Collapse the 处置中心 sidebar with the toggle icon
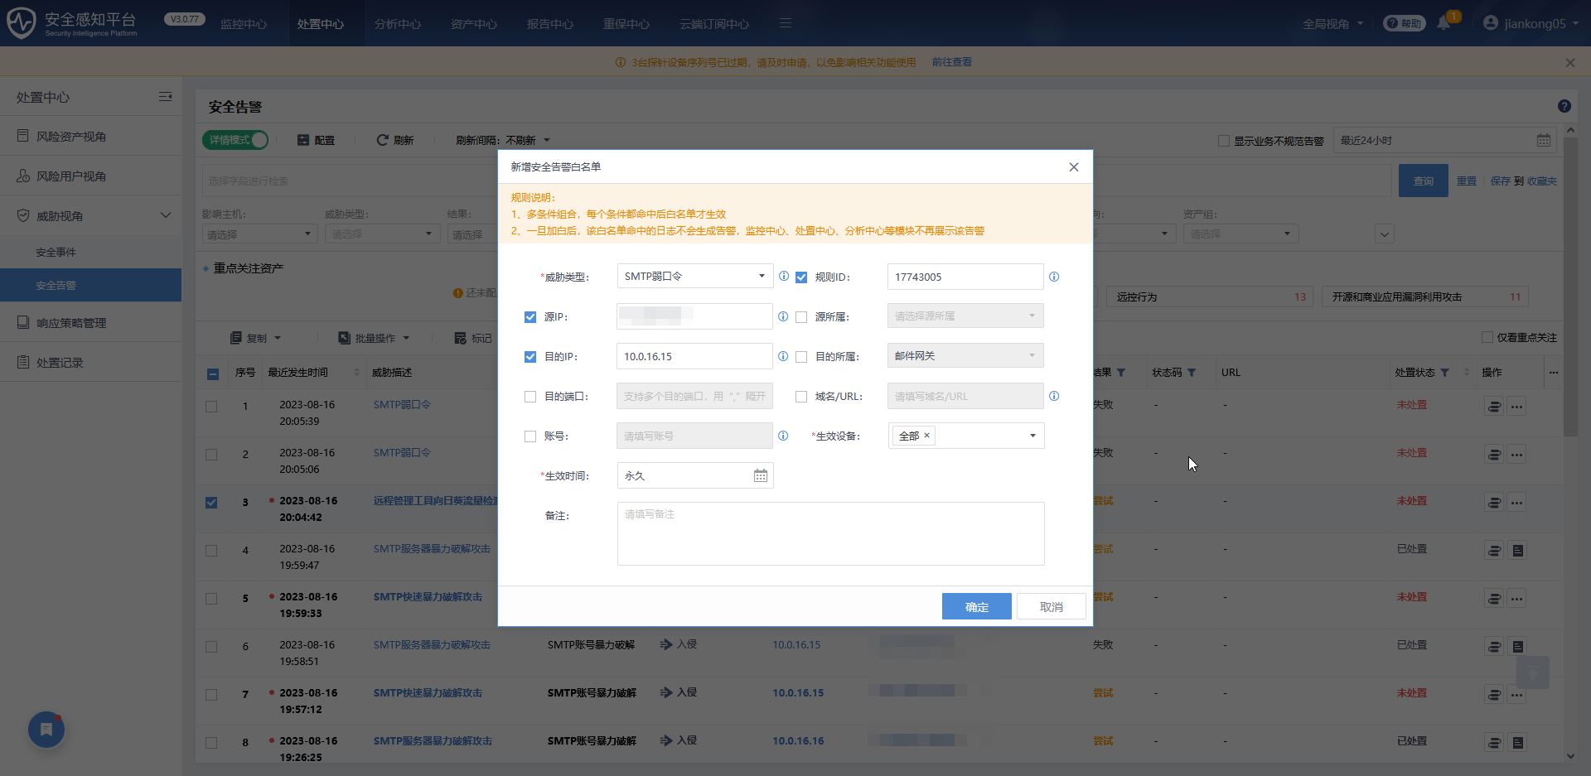 point(165,97)
